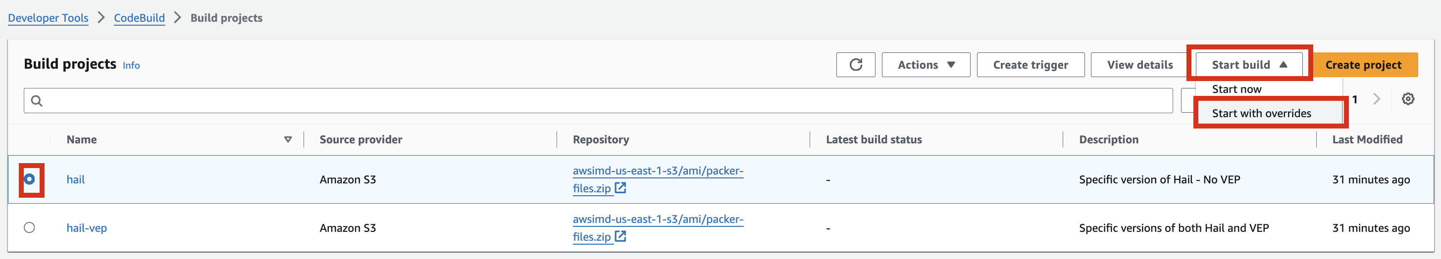The width and height of the screenshot is (1441, 259).
Task: Click the refresh icon button
Action: [855, 65]
